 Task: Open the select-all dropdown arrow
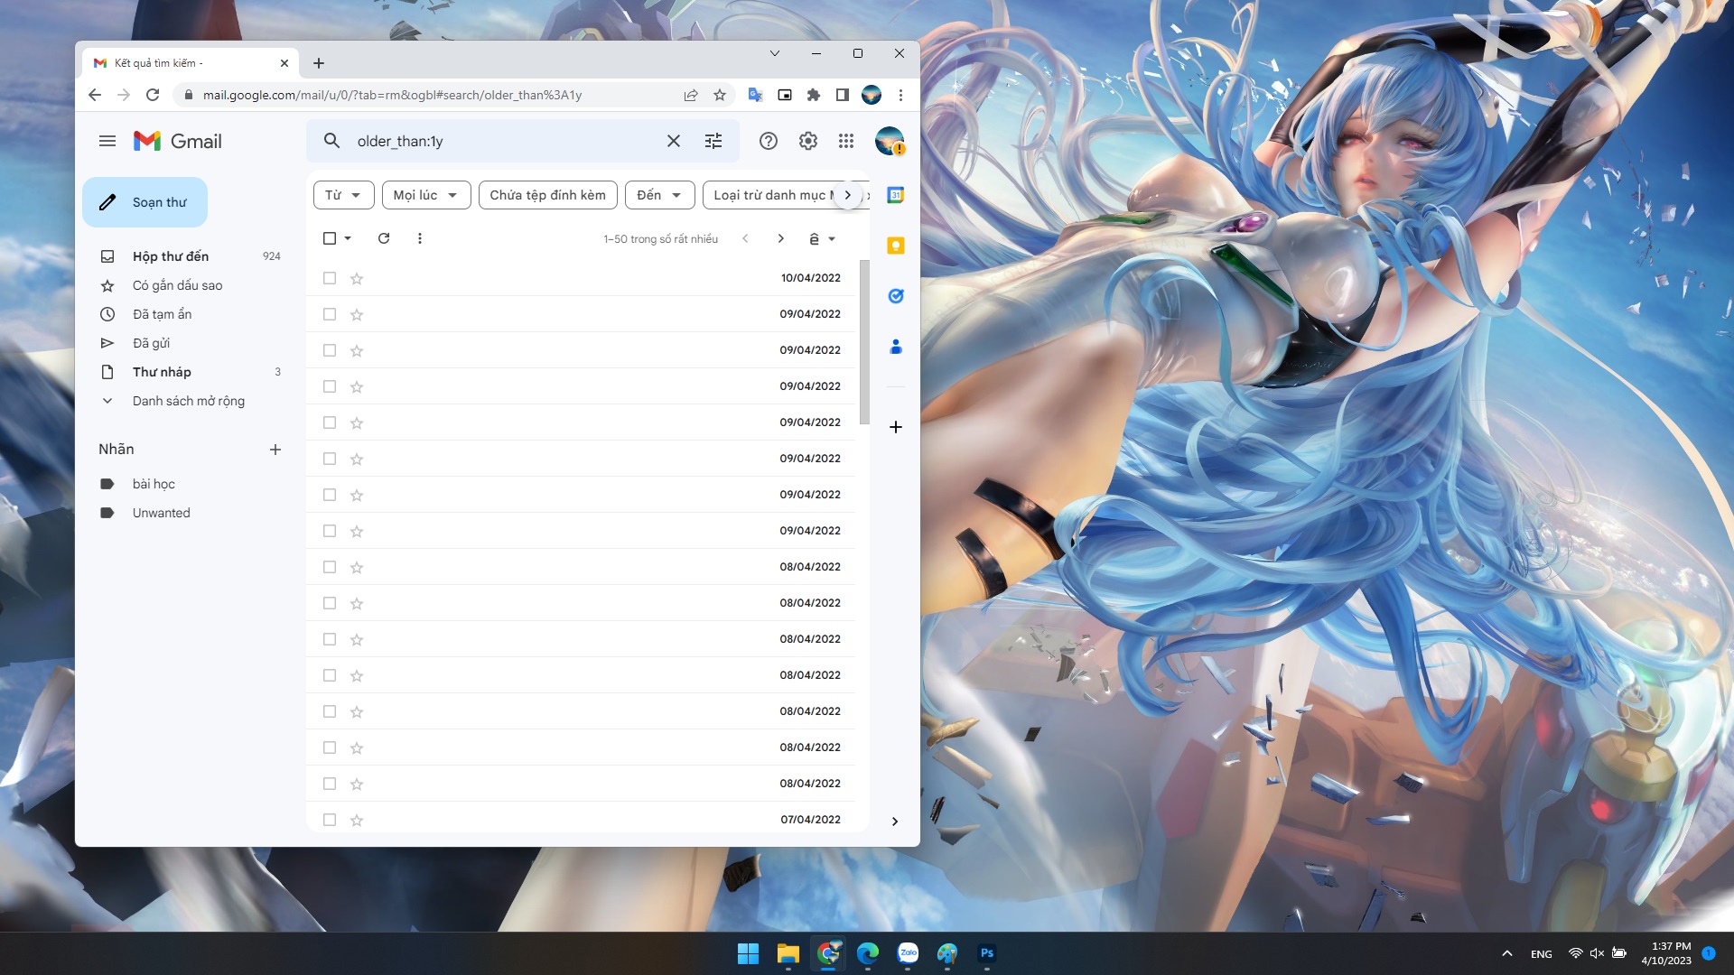point(348,238)
